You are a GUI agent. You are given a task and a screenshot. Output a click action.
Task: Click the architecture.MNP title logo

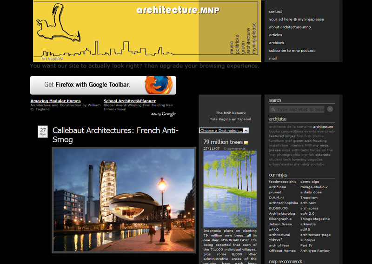point(178,10)
